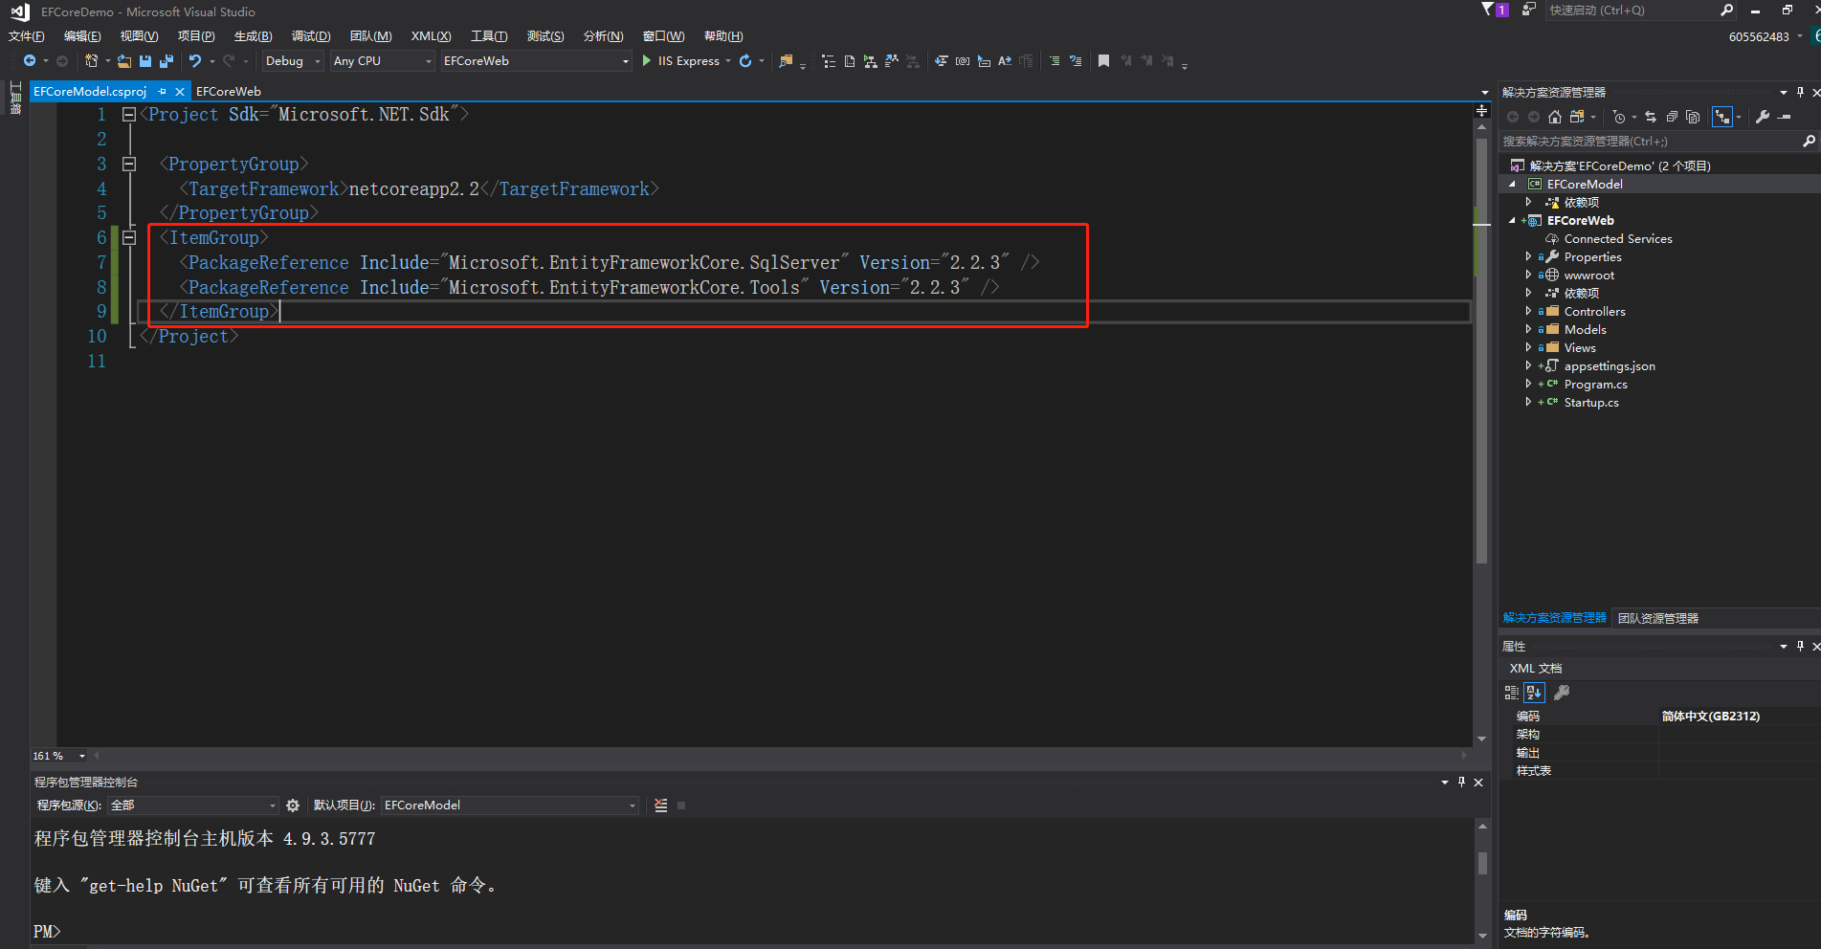
Task: Toggle file nesting view in Solution Explorer
Action: point(1722,117)
